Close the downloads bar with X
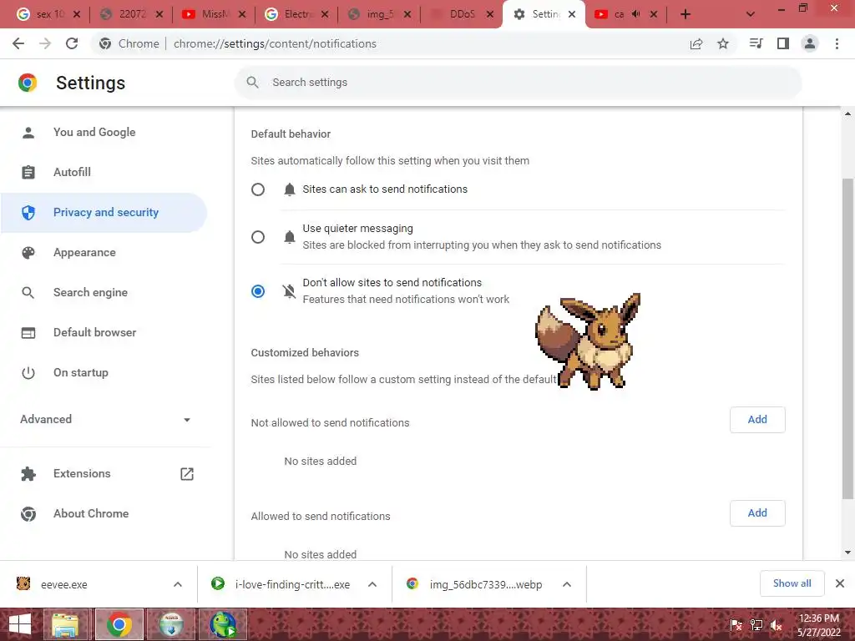This screenshot has height=641, width=855. point(840,583)
